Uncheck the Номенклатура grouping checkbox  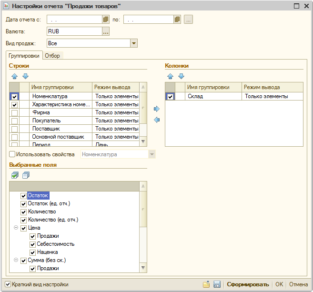pyautogui.click(x=14, y=97)
